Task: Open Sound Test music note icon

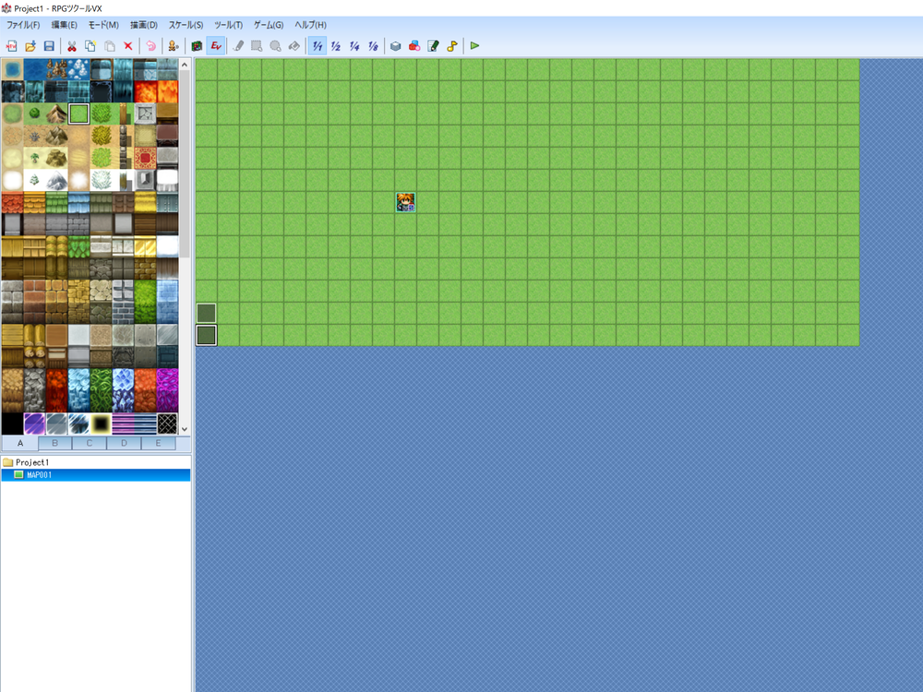Action: point(452,46)
